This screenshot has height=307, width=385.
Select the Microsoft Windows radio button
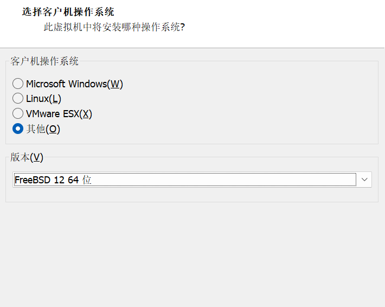[x=18, y=84]
